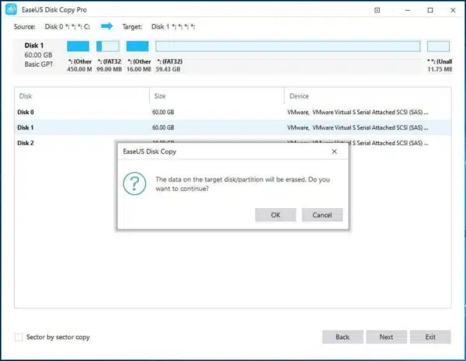
Task: Select Disk 0 row in list
Action: (x=233, y=113)
